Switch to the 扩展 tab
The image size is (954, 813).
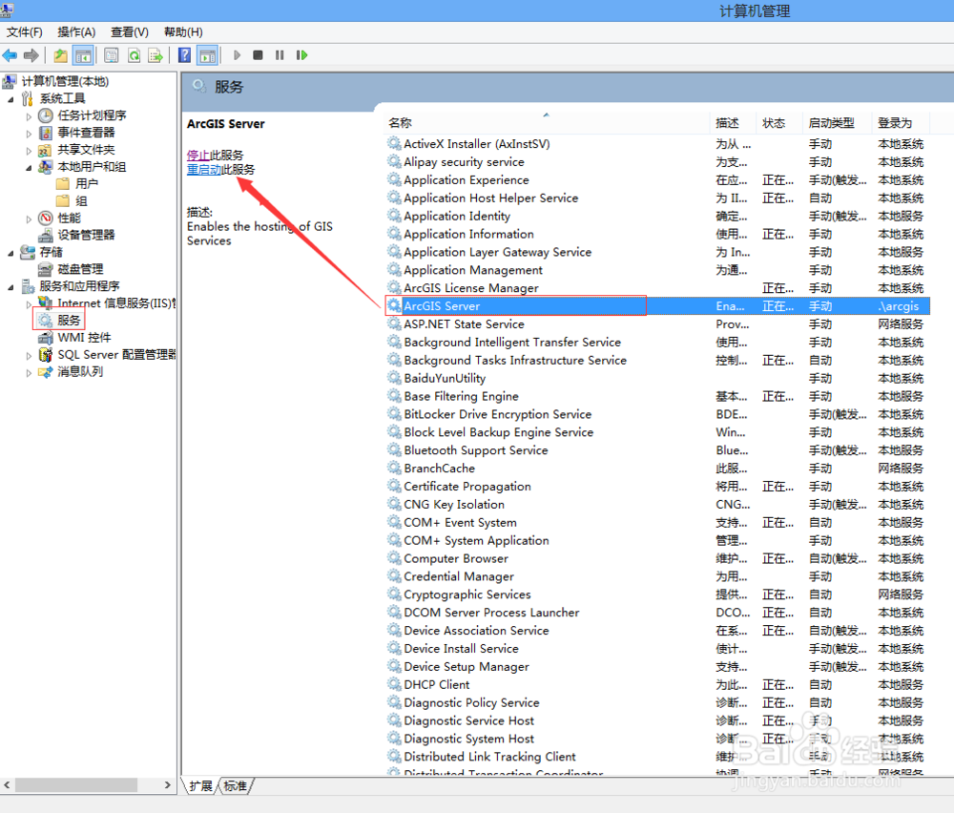tap(200, 785)
